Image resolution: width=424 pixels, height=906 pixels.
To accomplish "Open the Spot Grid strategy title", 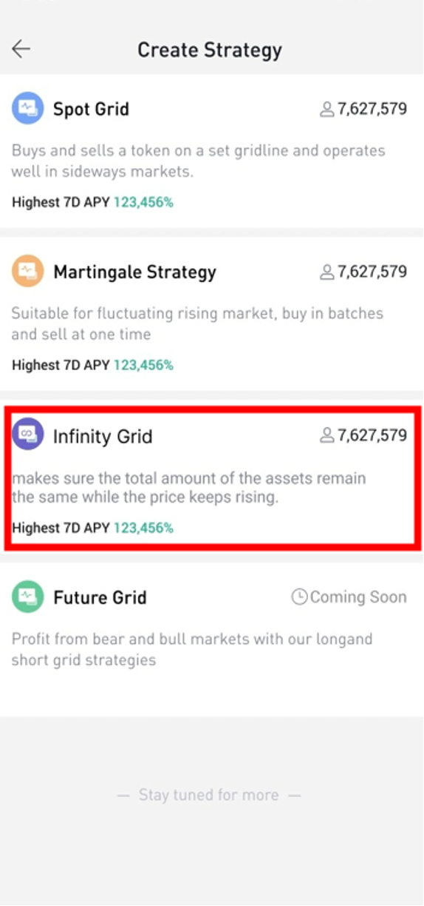I will (x=91, y=110).
